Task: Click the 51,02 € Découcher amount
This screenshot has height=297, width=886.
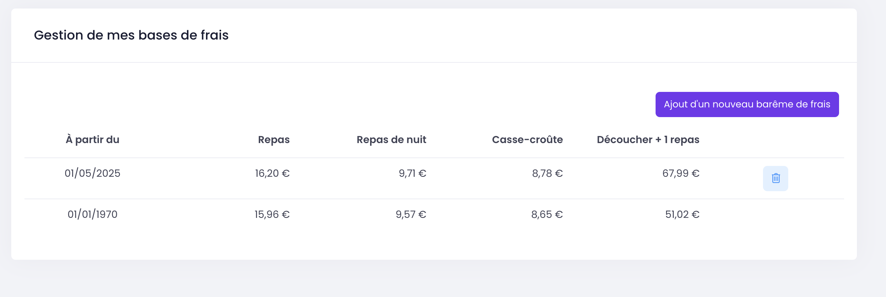Action: pos(682,214)
